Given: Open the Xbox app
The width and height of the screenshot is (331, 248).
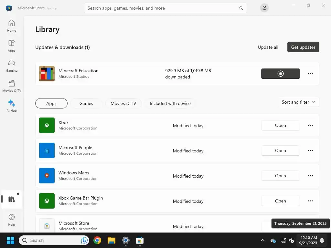Looking at the screenshot, I should tap(280, 125).
